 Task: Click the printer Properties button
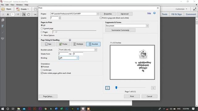pyautogui.click(x=108, y=14)
